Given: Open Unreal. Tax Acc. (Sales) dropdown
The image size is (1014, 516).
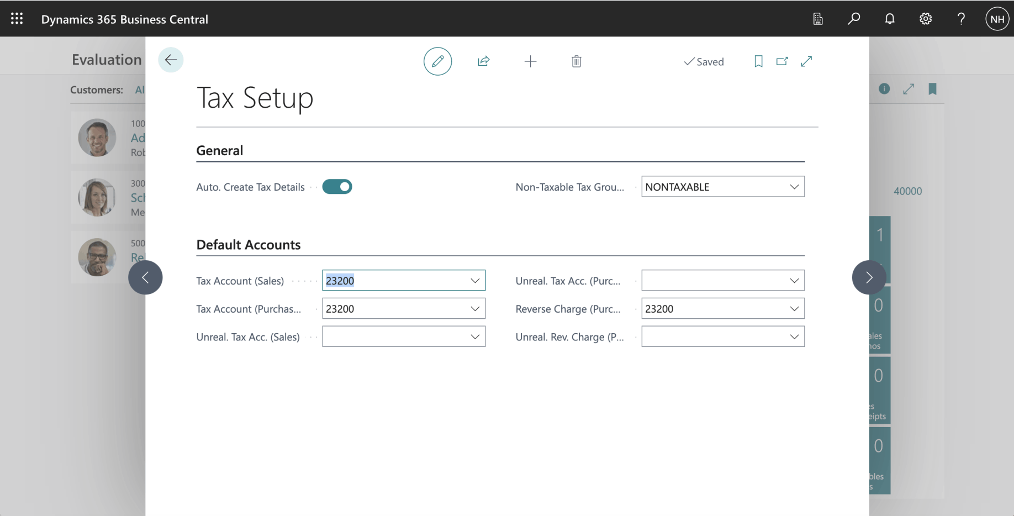Looking at the screenshot, I should pos(474,337).
